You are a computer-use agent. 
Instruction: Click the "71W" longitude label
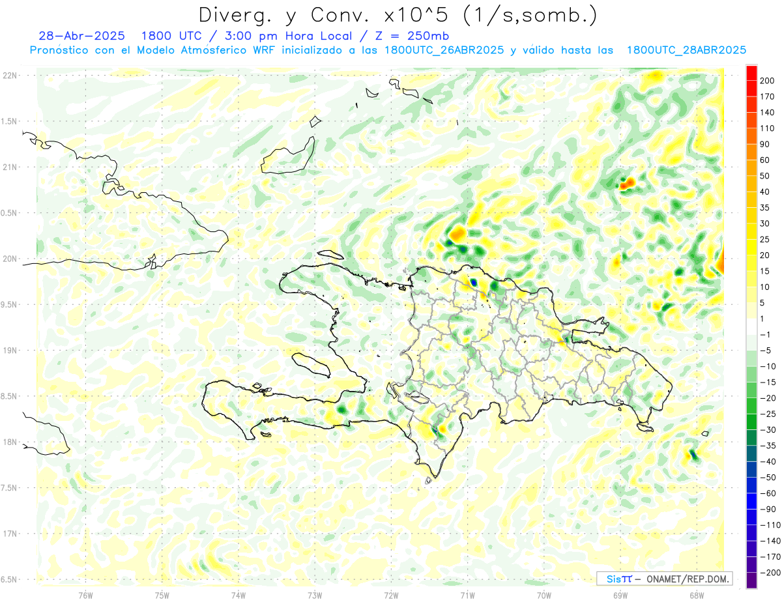(467, 594)
